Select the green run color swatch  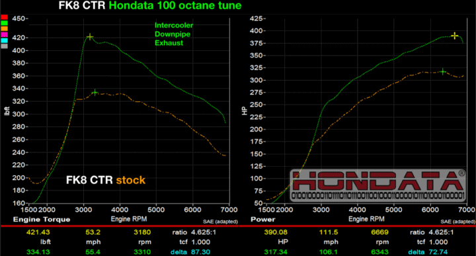coord(4,23)
